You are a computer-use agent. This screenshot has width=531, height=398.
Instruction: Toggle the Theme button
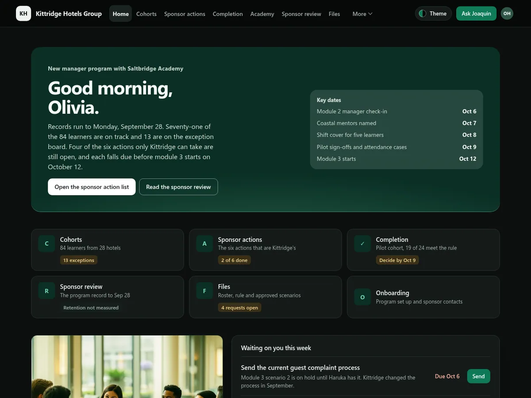pyautogui.click(x=433, y=14)
